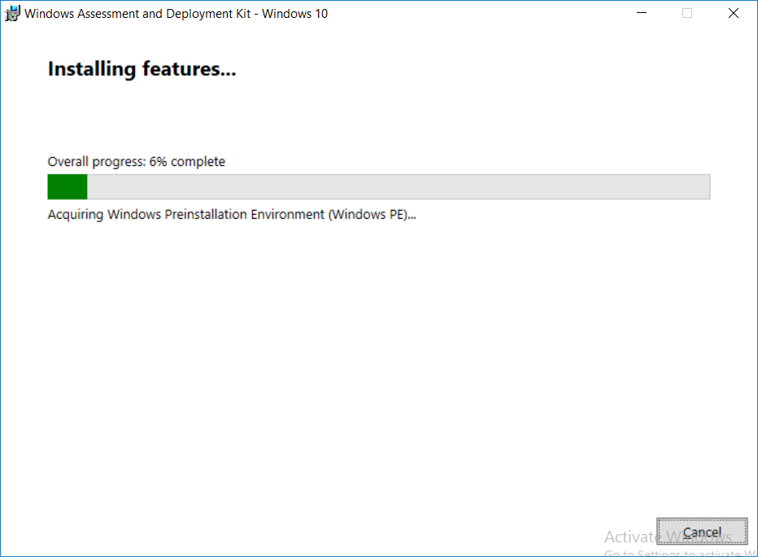
Task: Click the 'Installing features...' heading
Action: [x=142, y=69]
